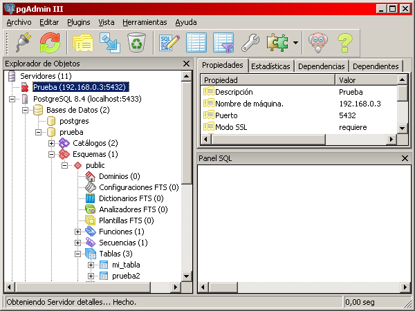Screen dimensions: 415x311
Task: Click the disconnected Prueba server icon
Action: coord(25,87)
